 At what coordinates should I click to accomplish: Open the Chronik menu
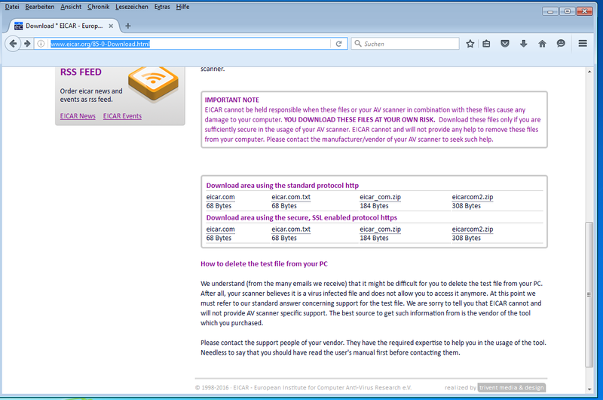98,6
